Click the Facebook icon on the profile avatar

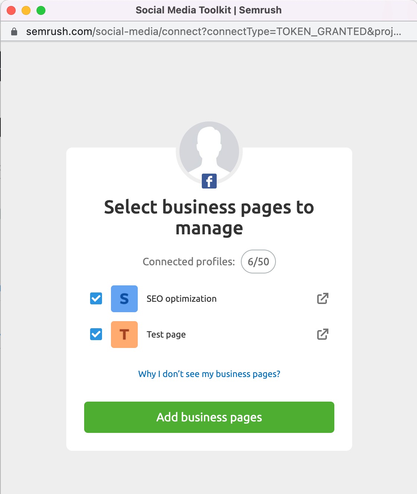coord(209,181)
